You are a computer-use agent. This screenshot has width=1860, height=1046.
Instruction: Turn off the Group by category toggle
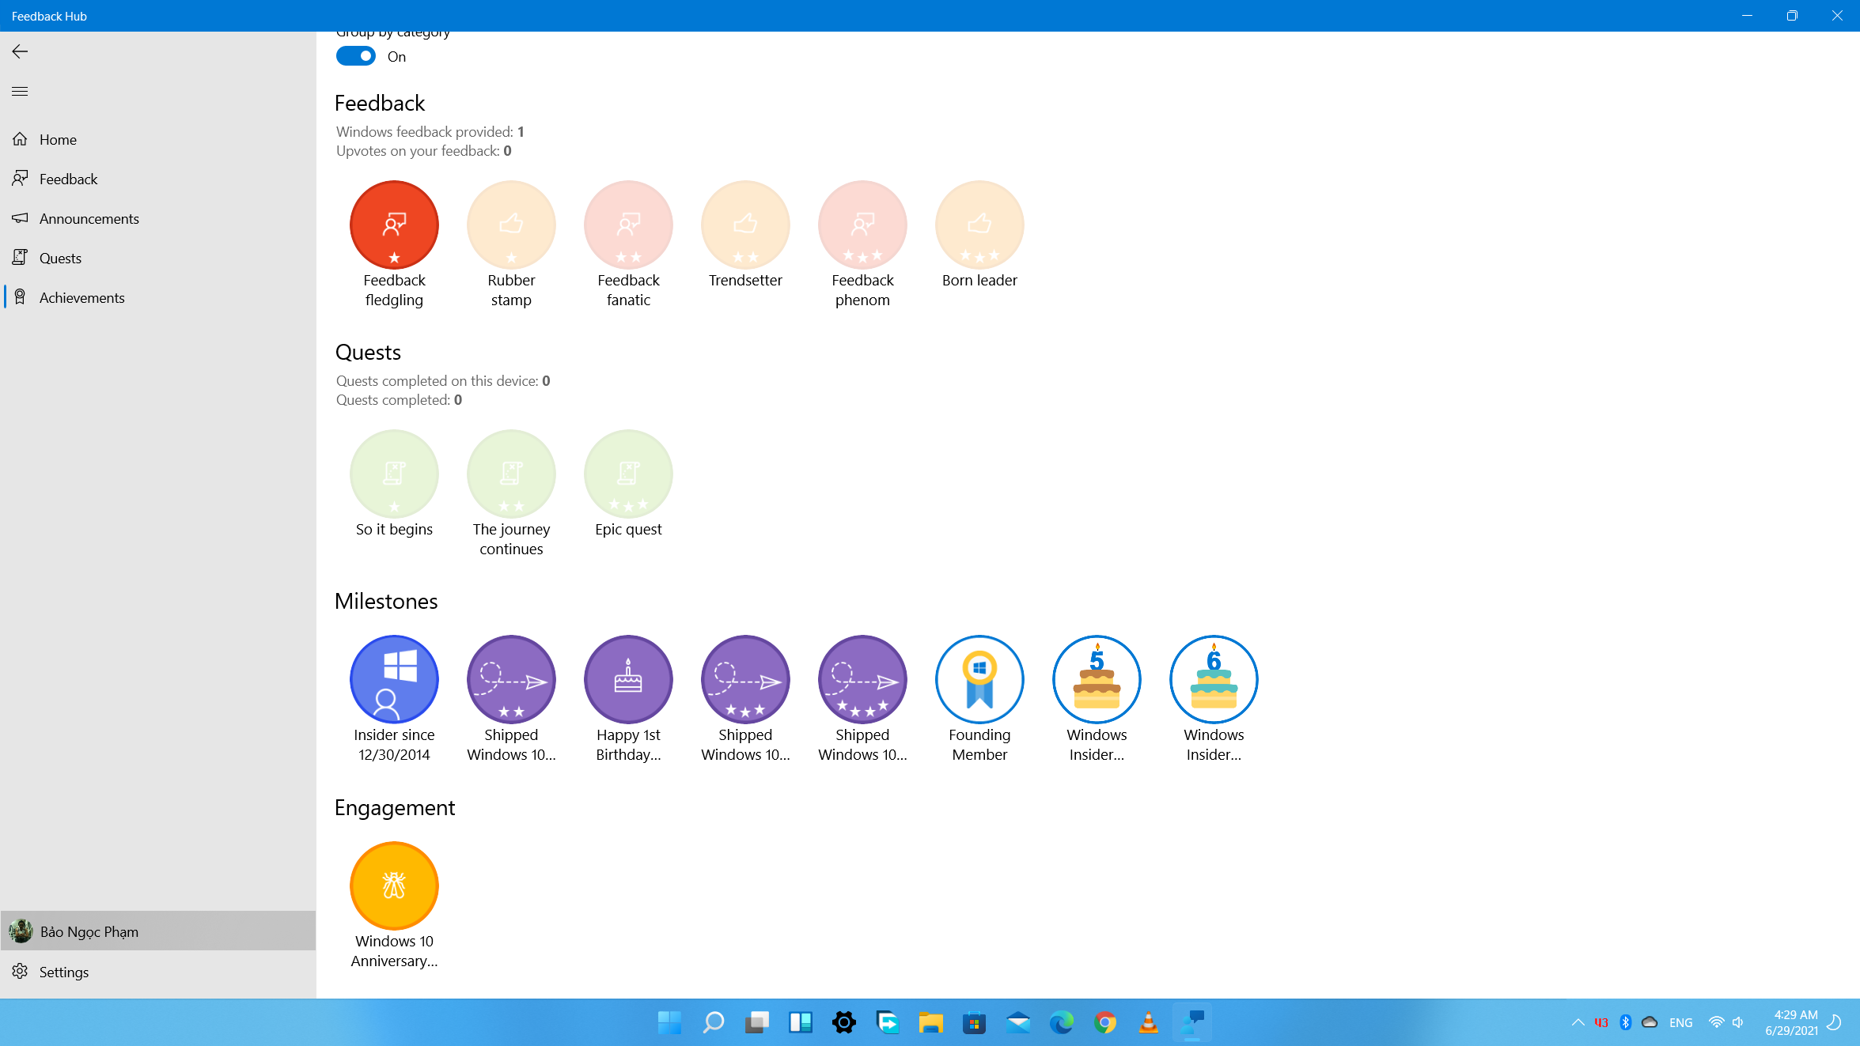(356, 56)
